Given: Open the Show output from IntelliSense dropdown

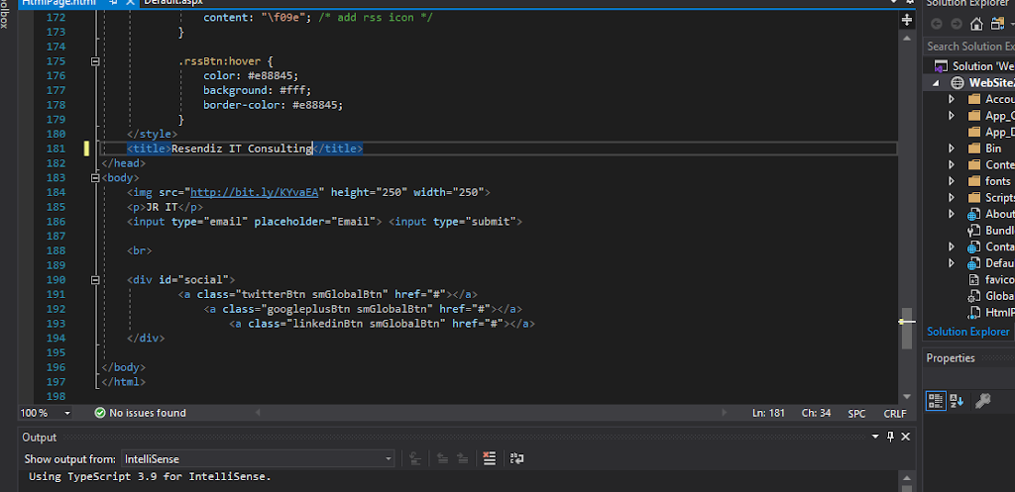Looking at the screenshot, I should [258, 459].
